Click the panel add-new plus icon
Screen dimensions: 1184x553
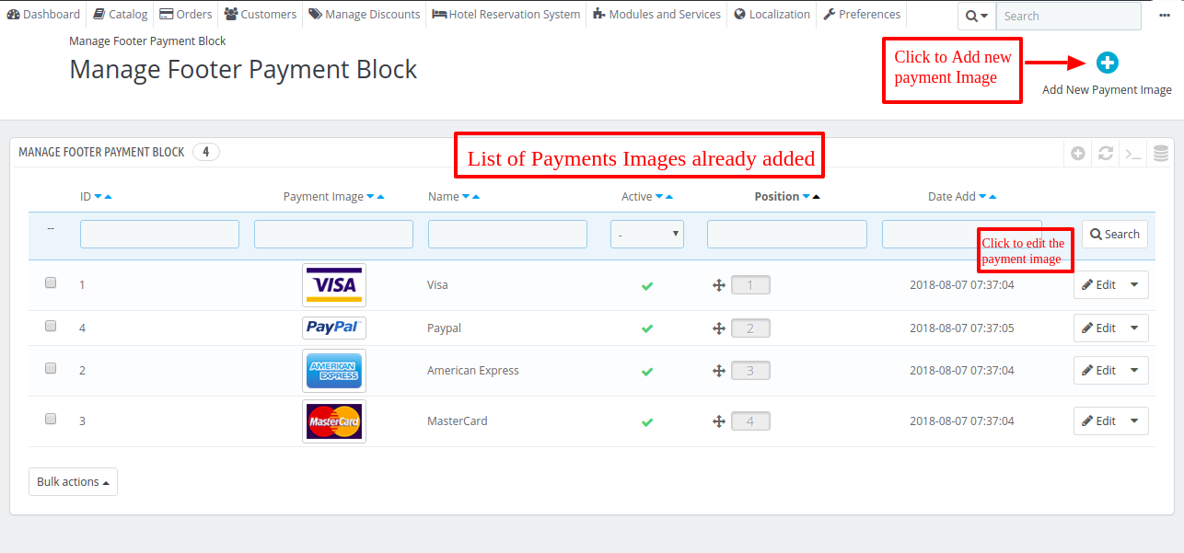pos(1078,154)
